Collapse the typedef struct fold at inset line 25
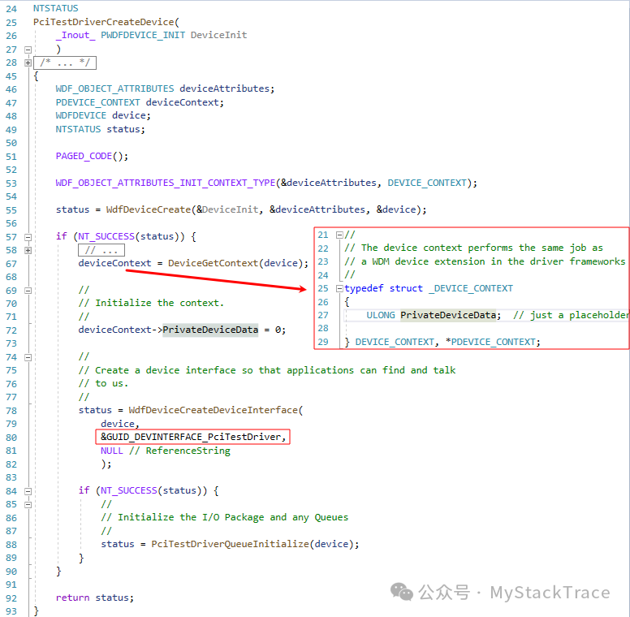The image size is (630, 617). tap(339, 288)
